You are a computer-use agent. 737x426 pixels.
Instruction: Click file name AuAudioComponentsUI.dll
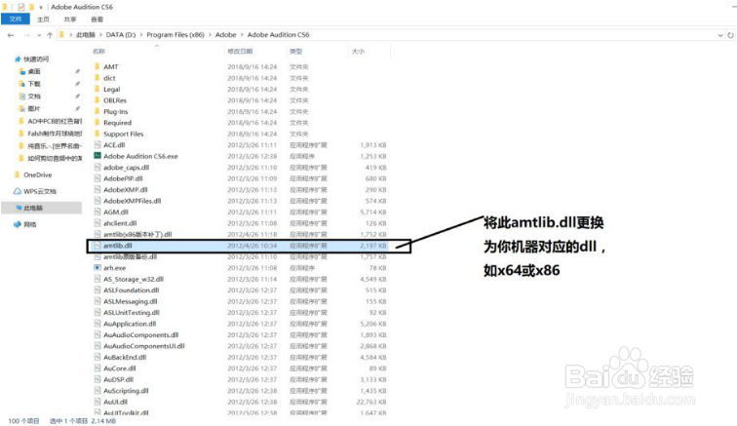144,346
